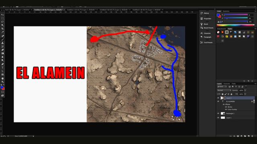
Task: Select the Clone Stamp tool
Action: 2,43
